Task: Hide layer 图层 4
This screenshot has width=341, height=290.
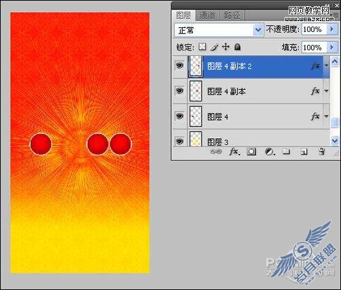Action: pyautogui.click(x=179, y=116)
